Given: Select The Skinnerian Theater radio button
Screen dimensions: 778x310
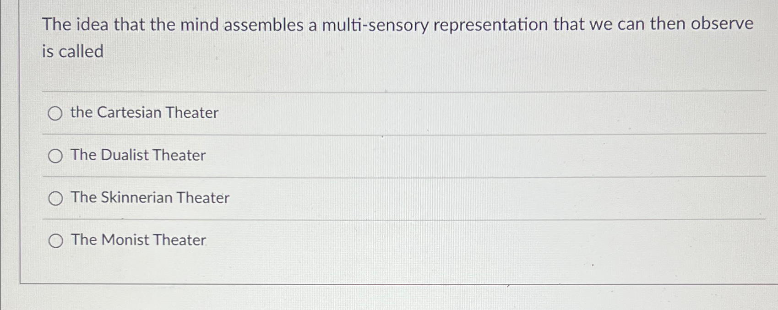Looking at the screenshot, I should point(56,198).
